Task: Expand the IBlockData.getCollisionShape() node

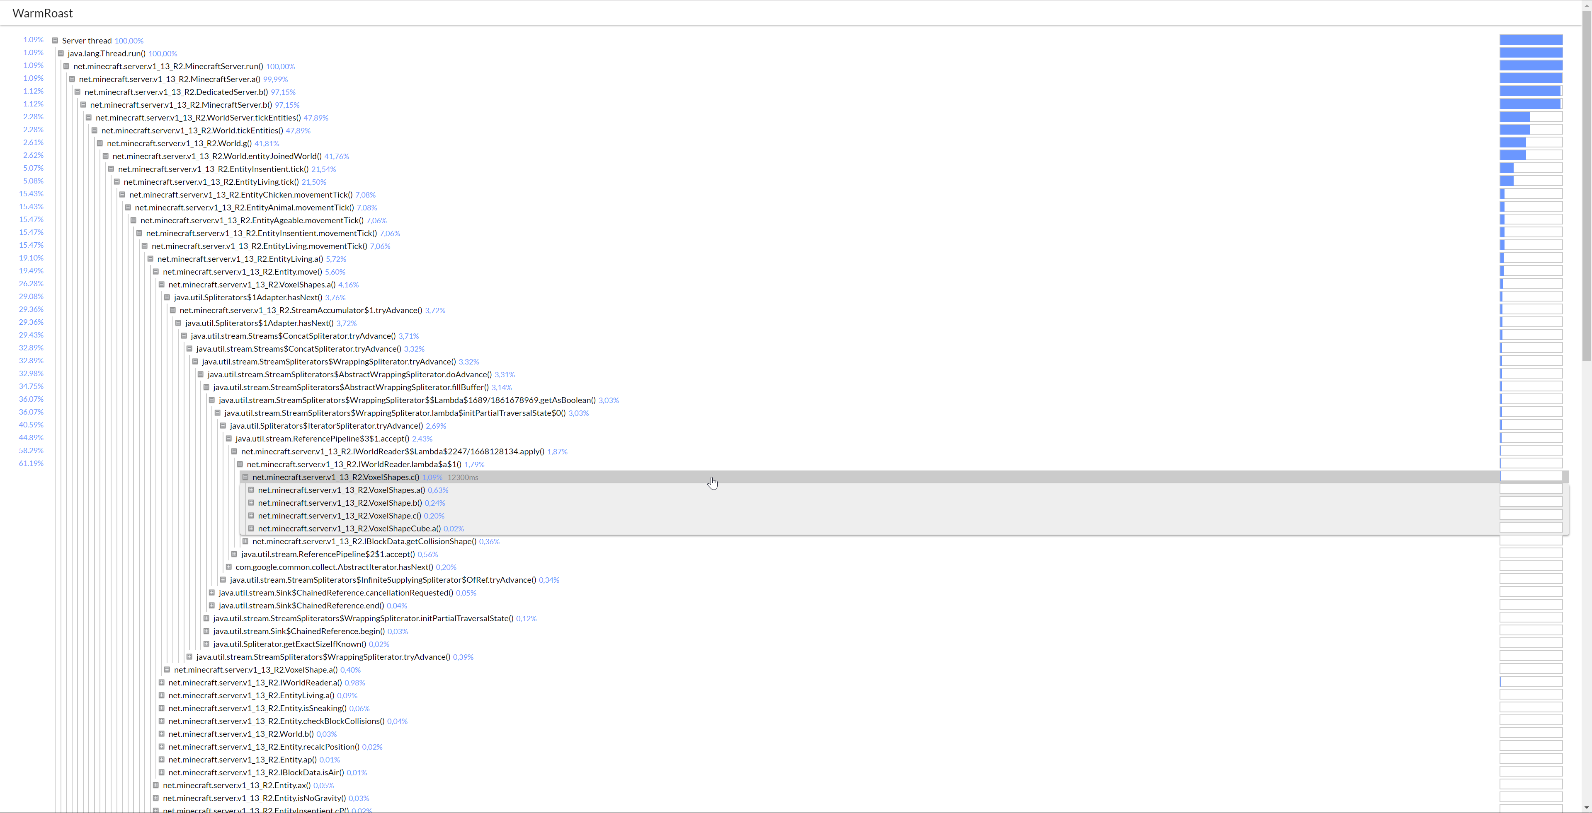Action: point(245,541)
